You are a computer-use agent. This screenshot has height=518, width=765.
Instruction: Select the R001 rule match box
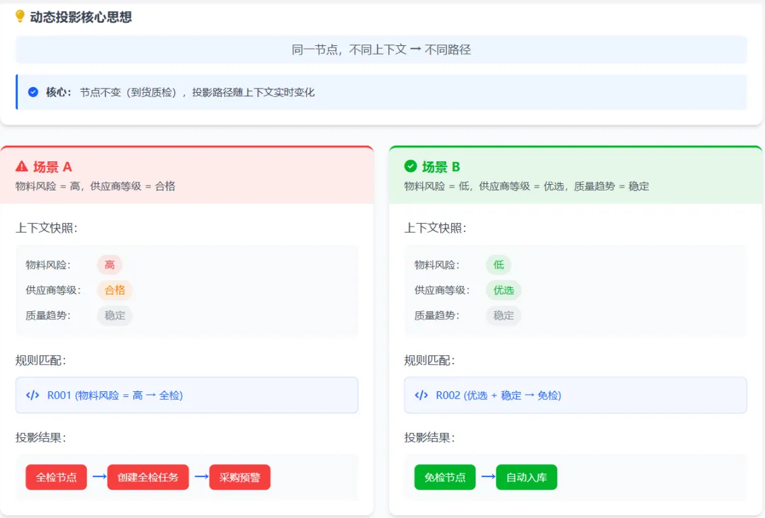coord(187,395)
